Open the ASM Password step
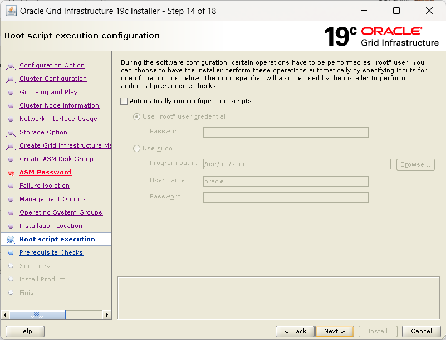The image size is (446, 340). coord(46,172)
